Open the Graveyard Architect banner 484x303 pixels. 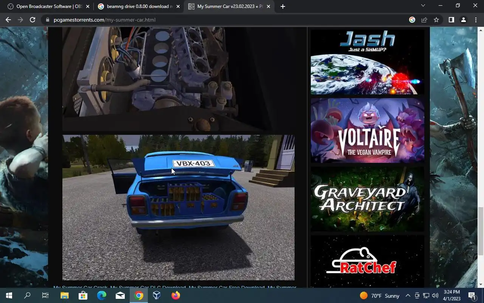point(368,199)
